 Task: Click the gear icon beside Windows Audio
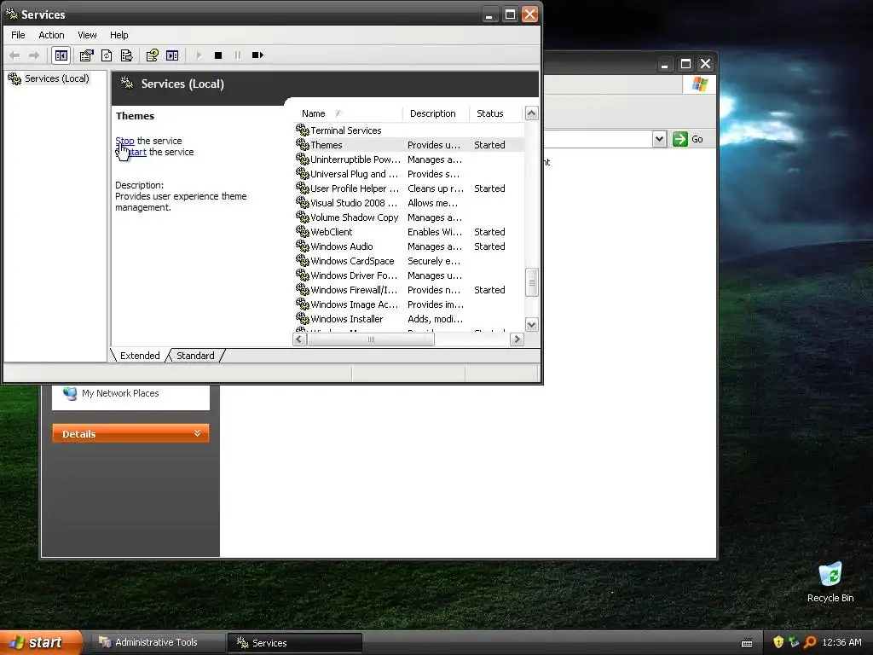tap(303, 246)
